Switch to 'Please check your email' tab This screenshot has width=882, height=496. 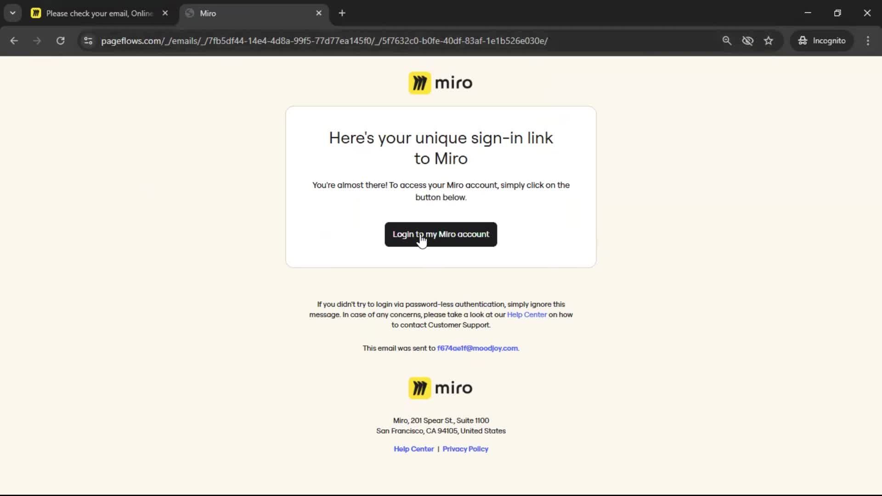[x=100, y=13]
